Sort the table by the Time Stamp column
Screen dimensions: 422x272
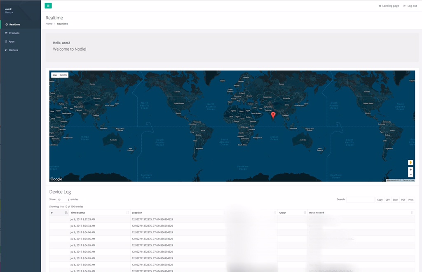coord(99,213)
